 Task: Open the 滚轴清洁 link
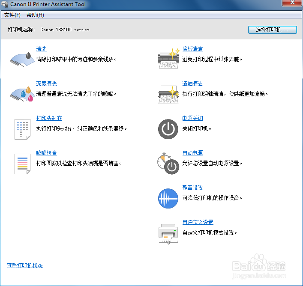point(193,83)
